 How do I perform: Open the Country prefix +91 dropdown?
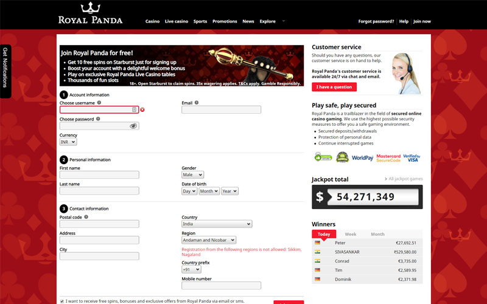[x=191, y=269]
